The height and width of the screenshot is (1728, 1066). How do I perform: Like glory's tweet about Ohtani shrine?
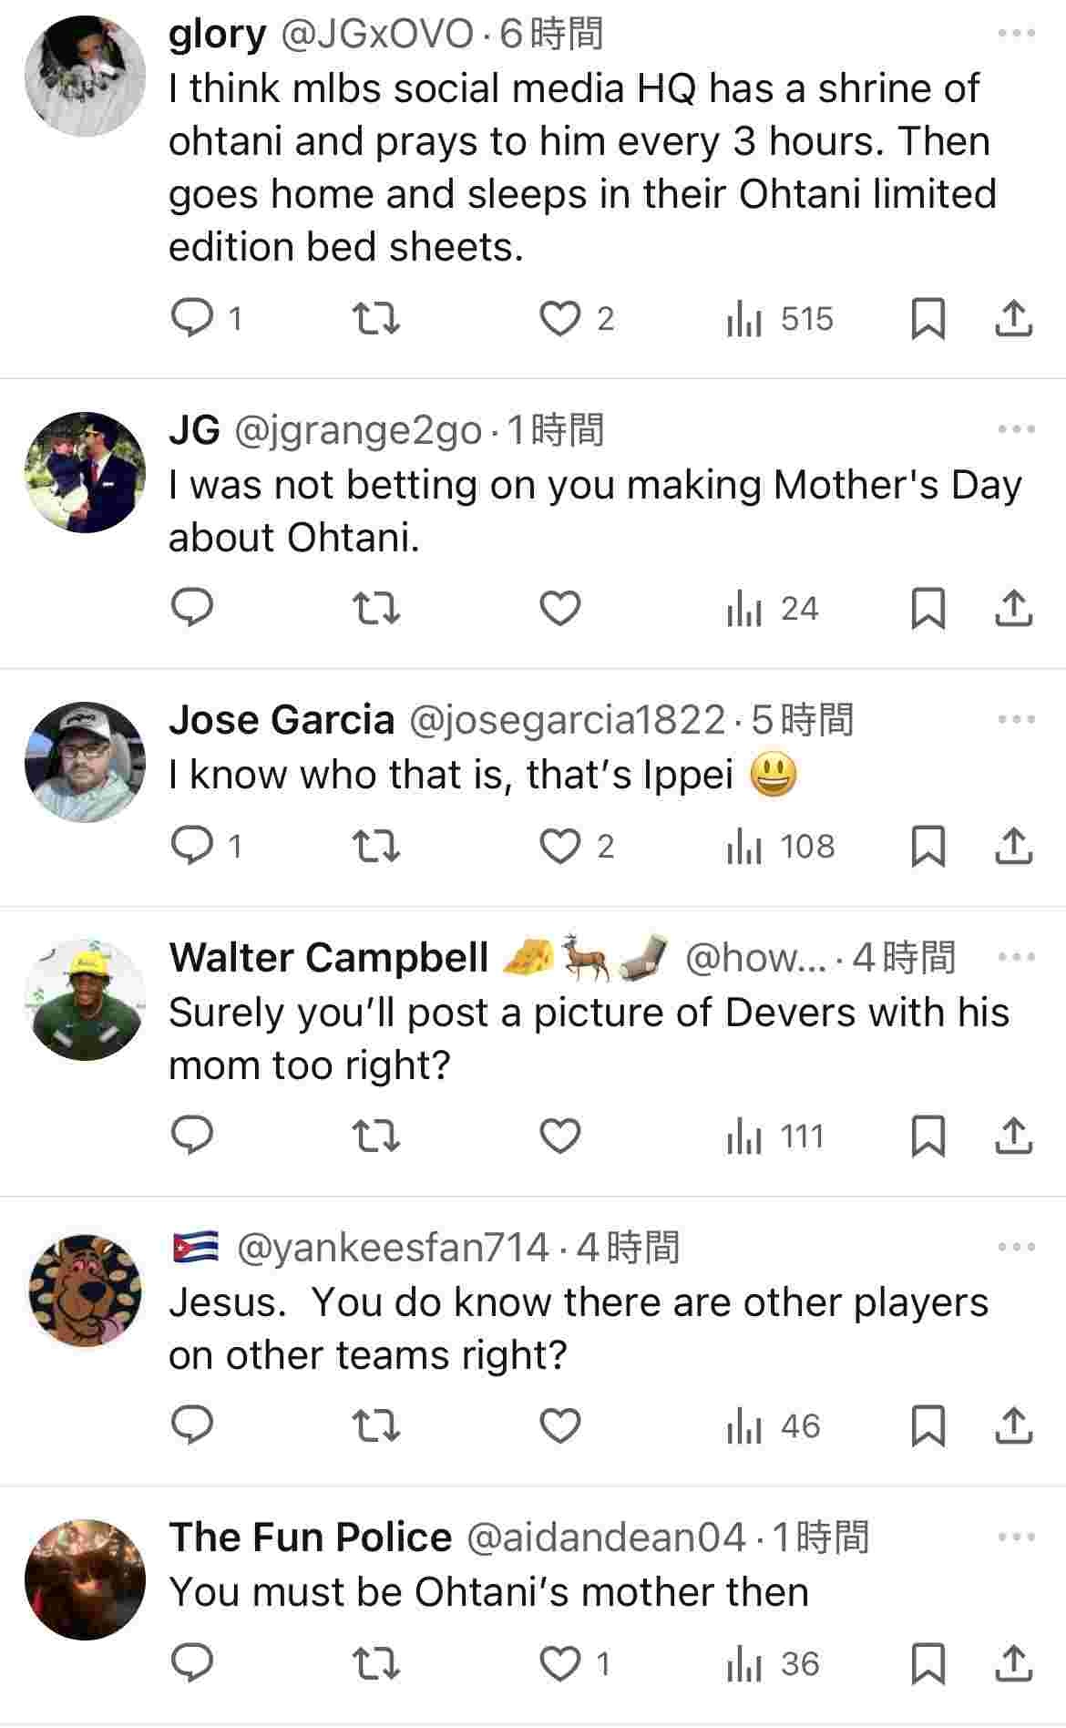[560, 318]
